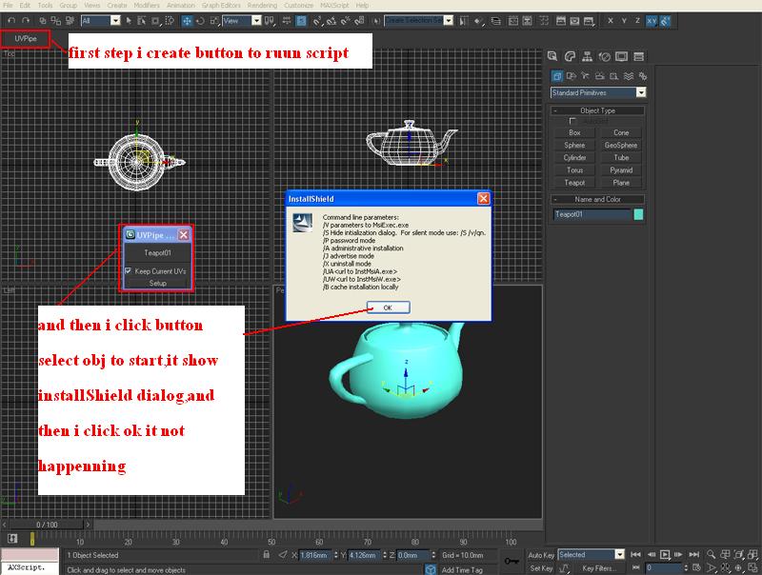Open the Standard Primitives dropdown

coord(641,92)
